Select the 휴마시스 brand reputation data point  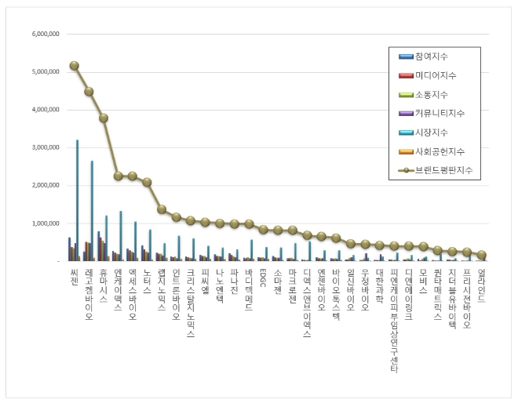click(x=103, y=118)
